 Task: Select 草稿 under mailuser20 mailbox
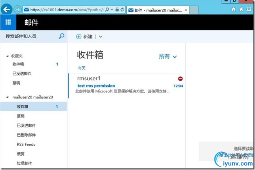tap(21, 116)
